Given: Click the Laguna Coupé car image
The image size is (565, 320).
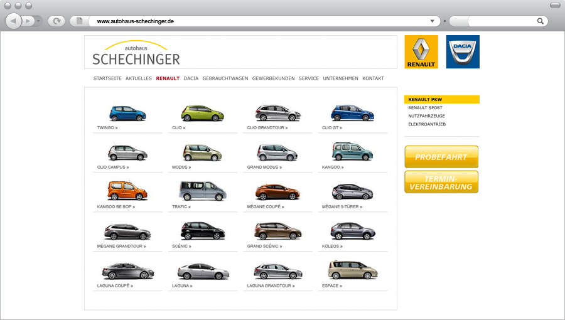Looking at the screenshot, I should 128,272.
